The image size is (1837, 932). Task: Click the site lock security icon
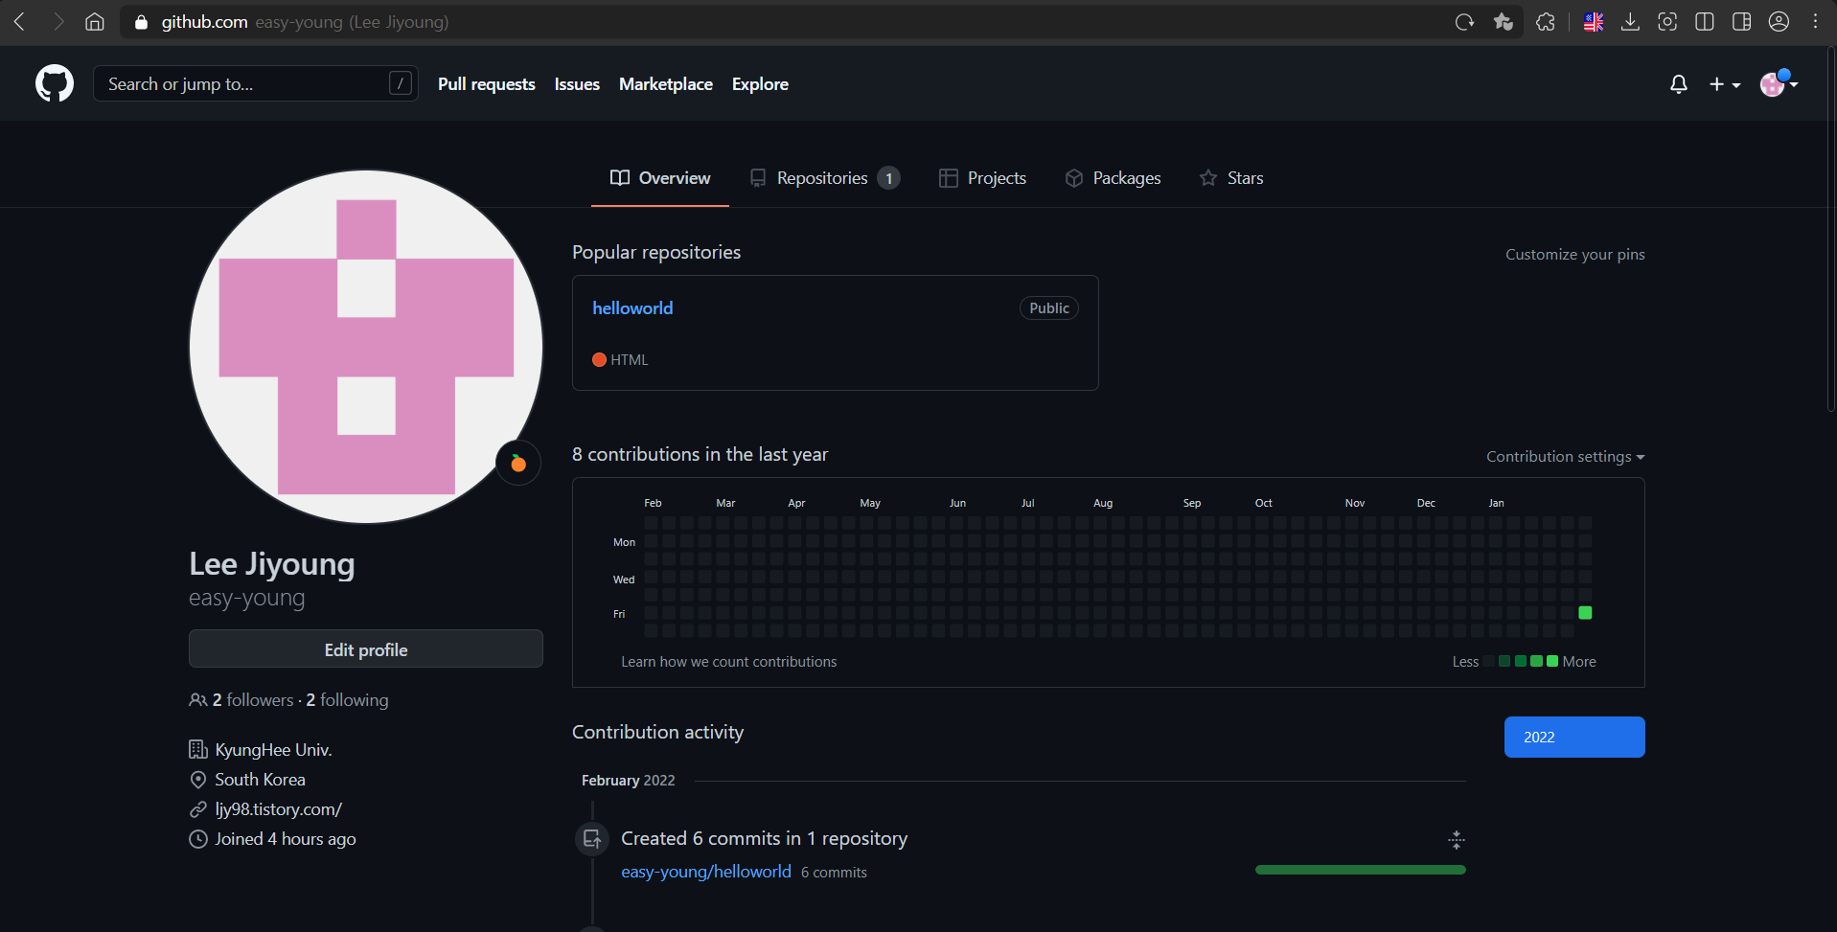[142, 22]
